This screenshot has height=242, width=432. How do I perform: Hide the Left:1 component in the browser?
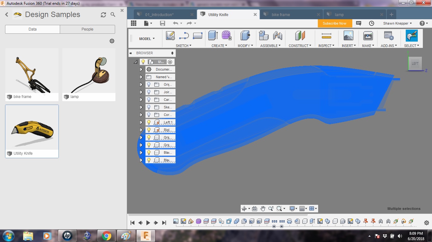pyautogui.click(x=149, y=122)
